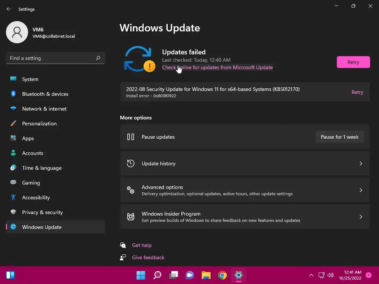Click the VM6 user profile avatar
The image size is (379, 284).
(17, 32)
